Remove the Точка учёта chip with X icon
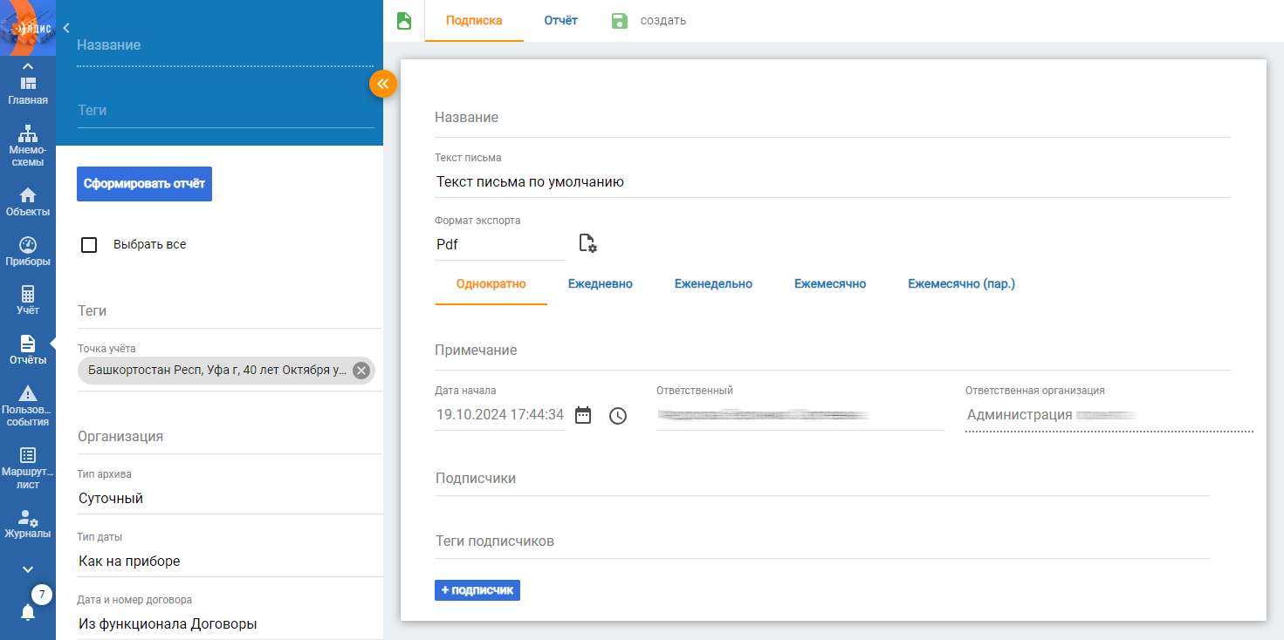Screen dimensions: 1284x640 pyautogui.click(x=361, y=370)
